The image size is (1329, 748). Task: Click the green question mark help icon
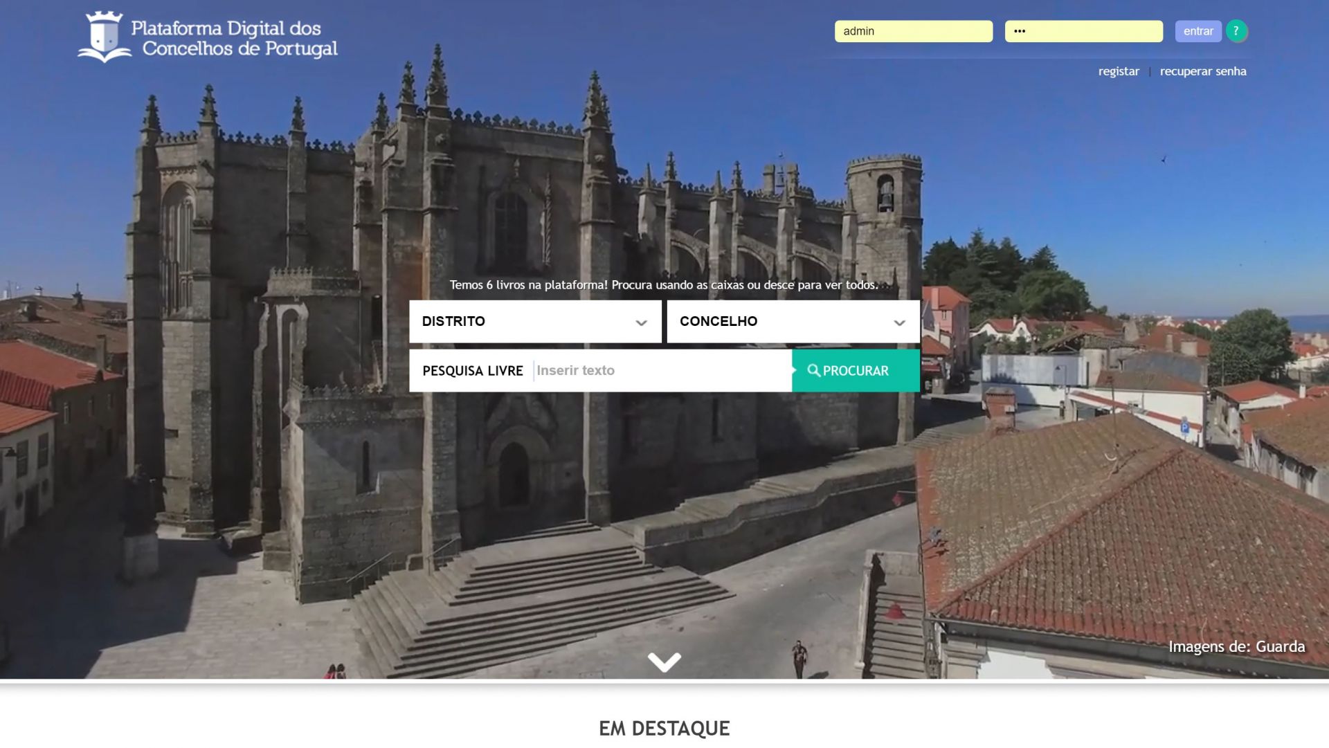pos(1236,31)
